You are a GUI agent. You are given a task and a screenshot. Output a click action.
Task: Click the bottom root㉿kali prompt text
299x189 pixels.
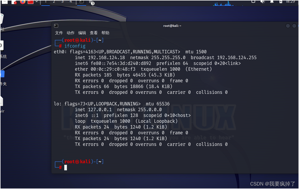coord(77,162)
